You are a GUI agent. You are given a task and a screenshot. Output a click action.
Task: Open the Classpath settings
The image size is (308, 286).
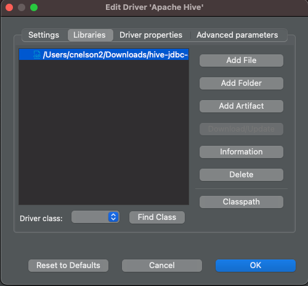241,202
